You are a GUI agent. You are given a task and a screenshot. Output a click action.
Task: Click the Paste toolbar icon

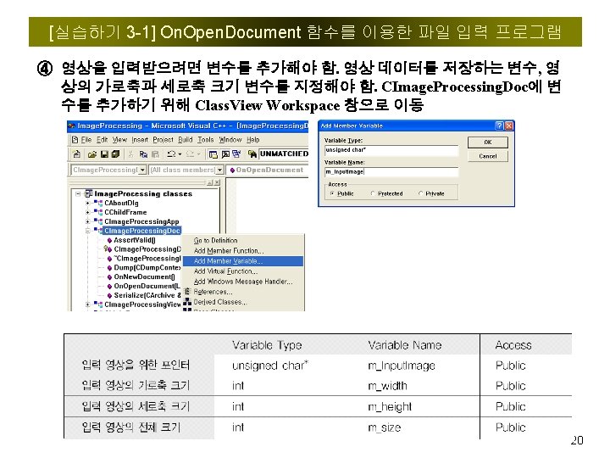(x=155, y=154)
